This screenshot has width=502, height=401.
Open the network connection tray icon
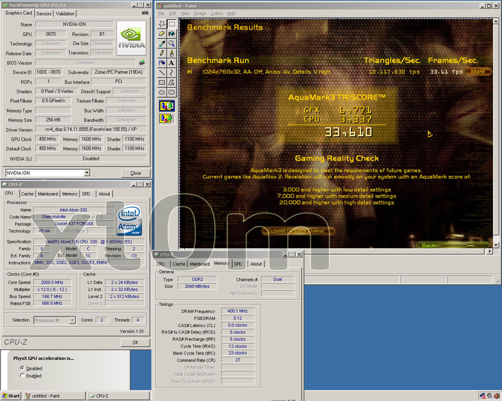click(x=482, y=396)
